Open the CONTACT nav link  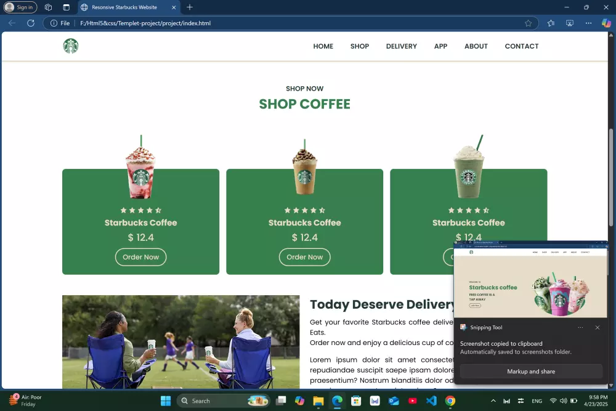tap(521, 46)
